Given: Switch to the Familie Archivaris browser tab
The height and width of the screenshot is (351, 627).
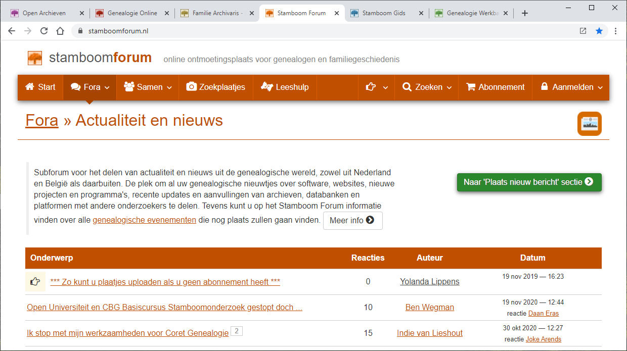Looking at the screenshot, I should 217,13.
